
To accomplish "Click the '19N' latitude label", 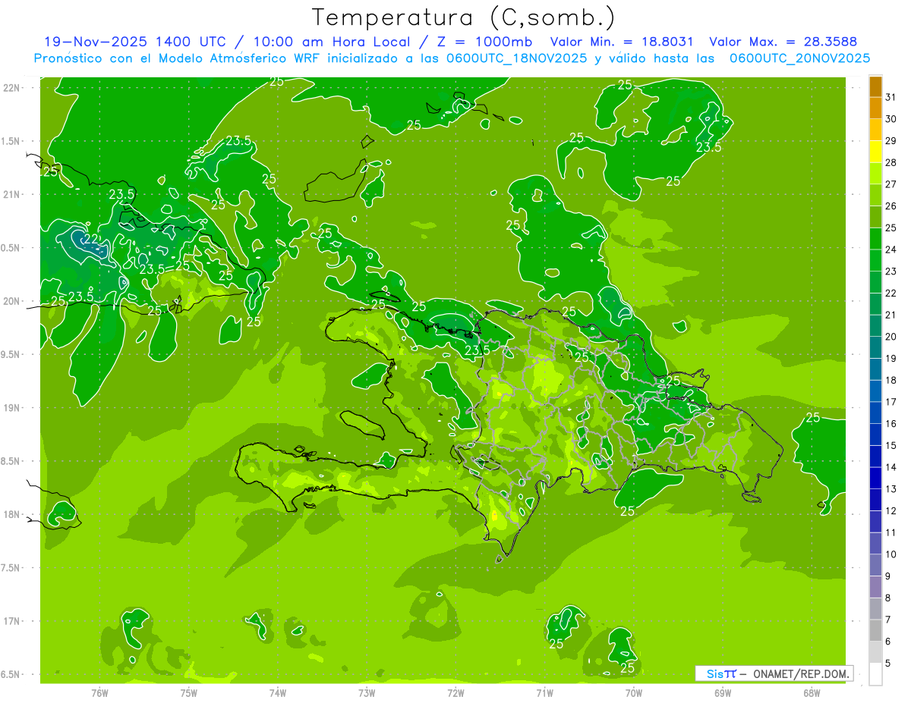I will coord(12,408).
